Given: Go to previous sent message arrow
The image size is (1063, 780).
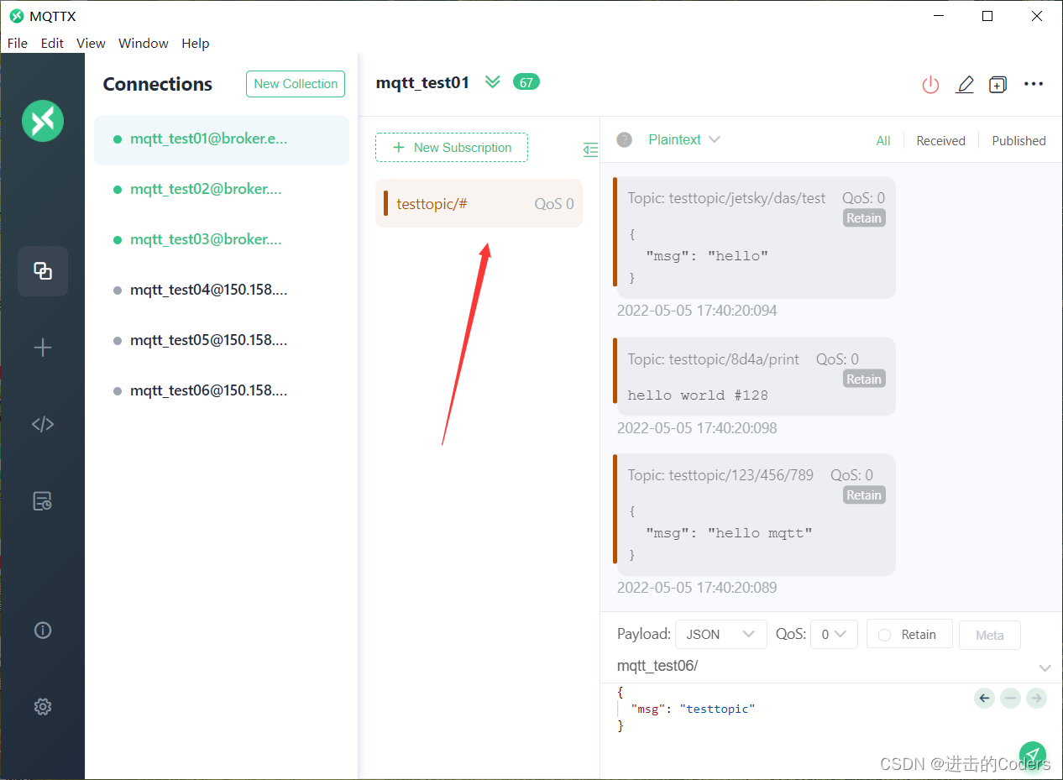Looking at the screenshot, I should (x=985, y=698).
